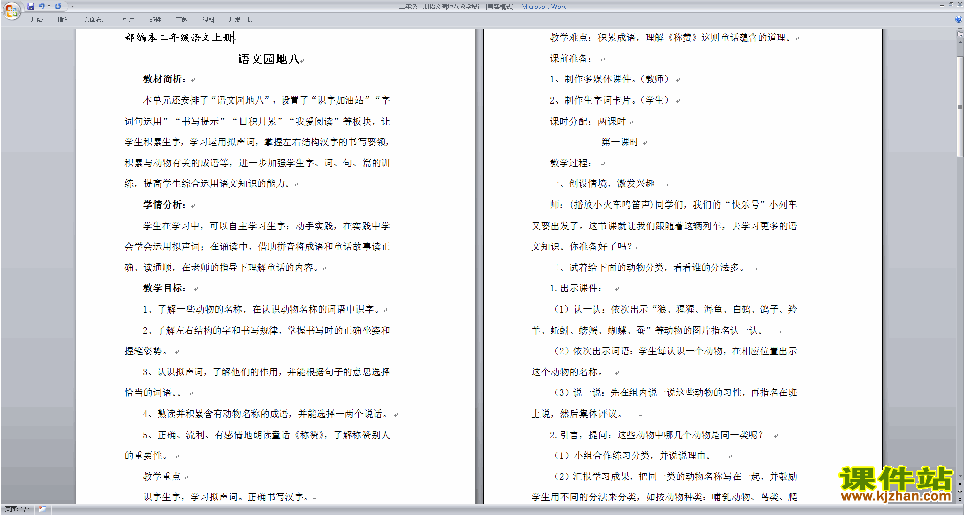Image resolution: width=964 pixels, height=515 pixels.
Task: Select the 开发工具 ribbon tab
Action: coord(241,20)
